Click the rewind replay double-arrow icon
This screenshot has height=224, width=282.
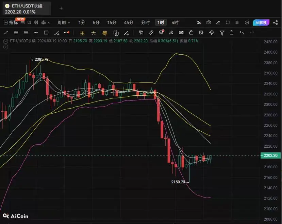click(36, 23)
